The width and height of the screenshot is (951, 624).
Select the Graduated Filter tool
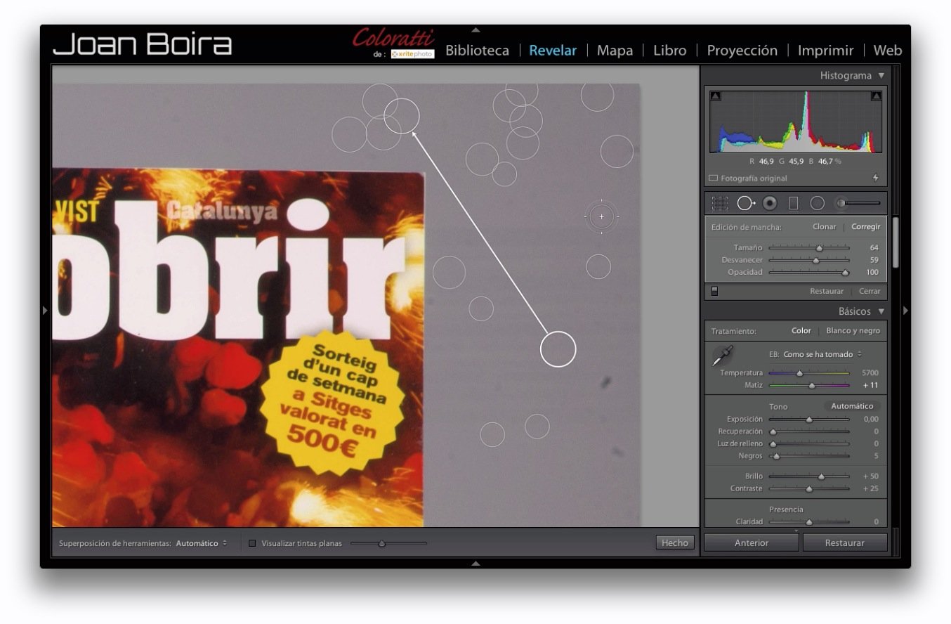point(794,203)
